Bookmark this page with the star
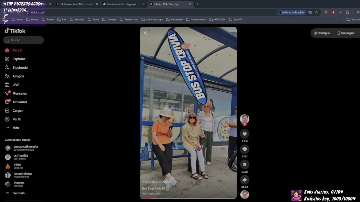 click(x=316, y=12)
